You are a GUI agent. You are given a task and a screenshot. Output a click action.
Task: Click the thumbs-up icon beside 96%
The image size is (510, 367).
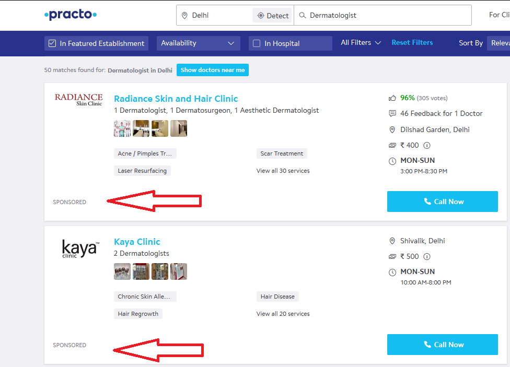click(392, 98)
